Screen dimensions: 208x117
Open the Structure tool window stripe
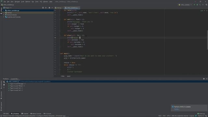coord(1,85)
